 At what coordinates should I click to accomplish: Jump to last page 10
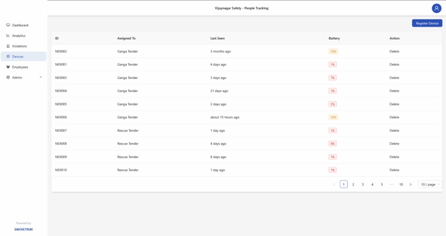[x=401, y=184]
